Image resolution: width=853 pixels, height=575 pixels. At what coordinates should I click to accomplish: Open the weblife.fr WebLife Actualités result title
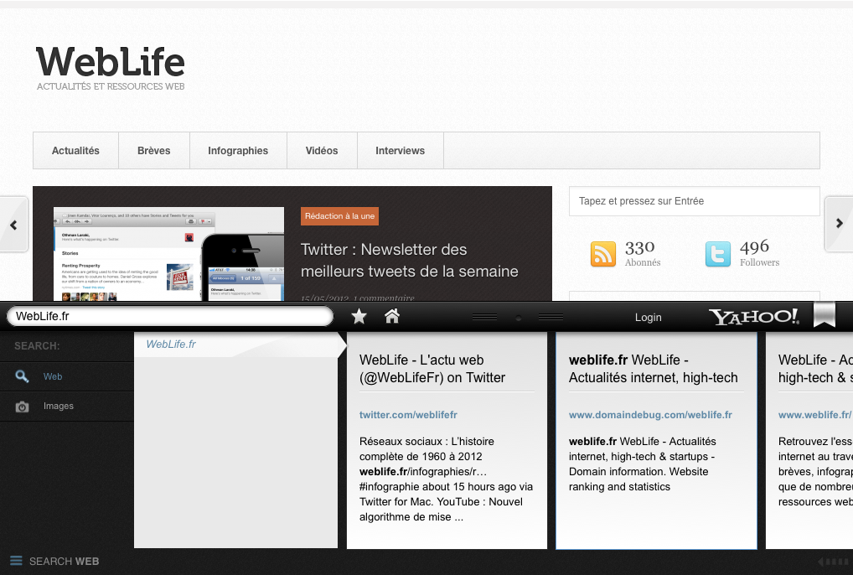click(x=653, y=369)
